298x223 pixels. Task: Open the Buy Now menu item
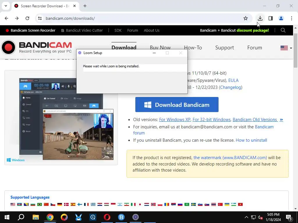coord(160,47)
